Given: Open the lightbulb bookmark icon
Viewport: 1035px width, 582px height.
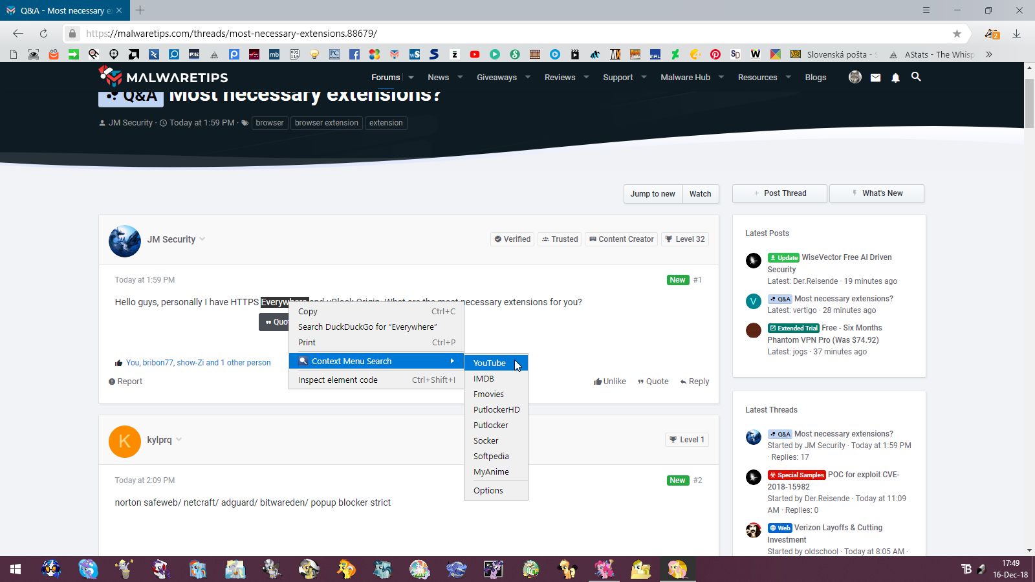Looking at the screenshot, I should click(314, 54).
